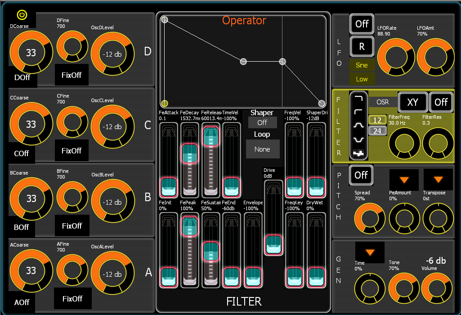Click the FePeak slider handle
The image size is (461, 315).
pyautogui.click(x=190, y=226)
